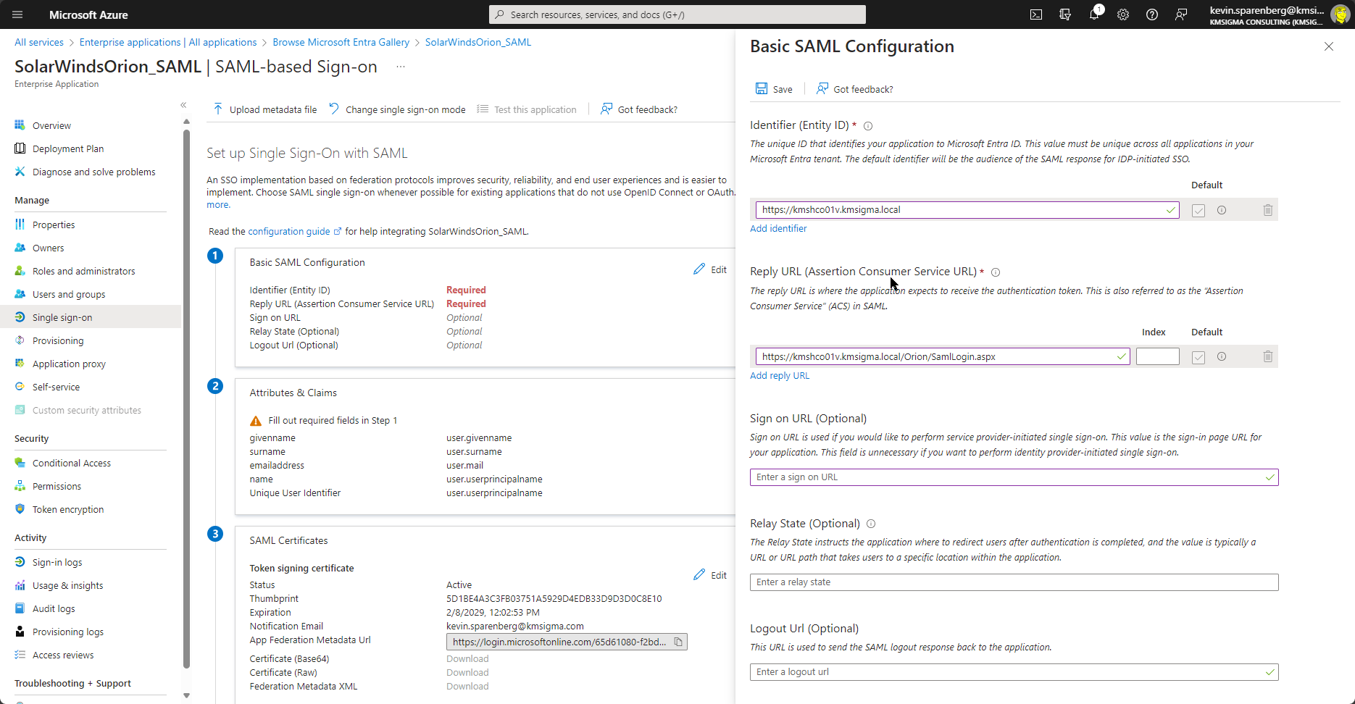Open the notifications bell icon
Image resolution: width=1355 pixels, height=704 pixels.
(1094, 14)
